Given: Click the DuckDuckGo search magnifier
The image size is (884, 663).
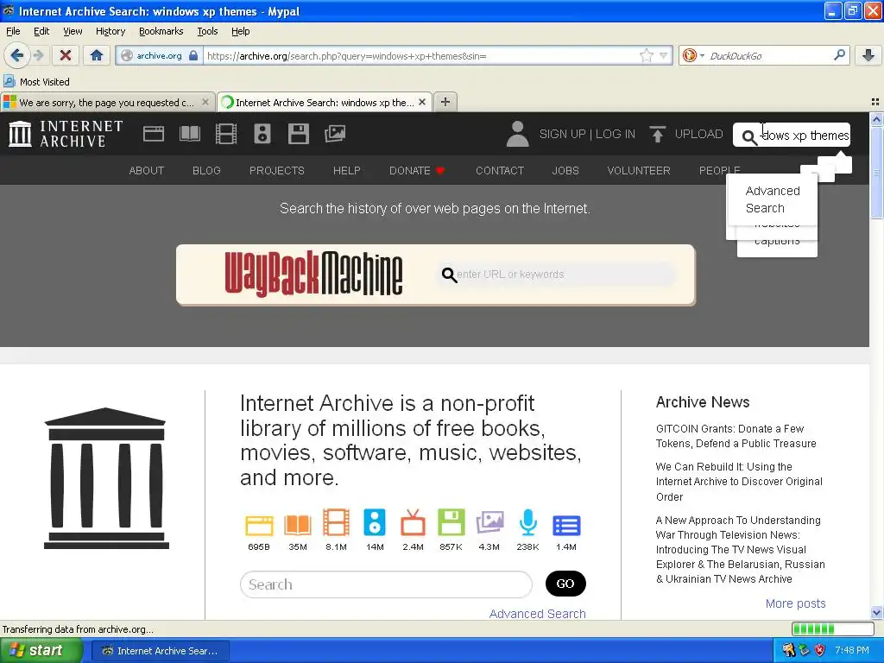Looking at the screenshot, I should (x=839, y=55).
